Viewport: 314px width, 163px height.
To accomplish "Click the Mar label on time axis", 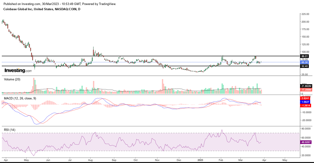I will point(241,160).
